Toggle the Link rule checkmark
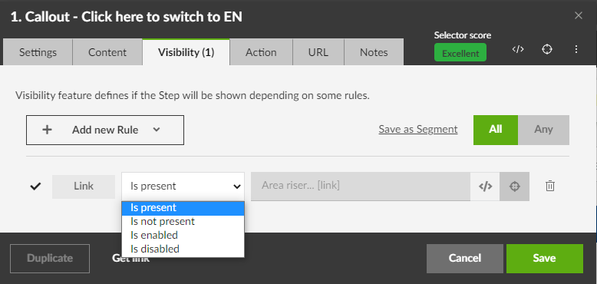 [x=35, y=187]
